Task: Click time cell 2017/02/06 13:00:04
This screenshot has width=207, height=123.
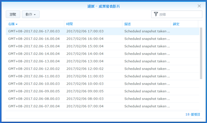Action: click(x=85, y=61)
